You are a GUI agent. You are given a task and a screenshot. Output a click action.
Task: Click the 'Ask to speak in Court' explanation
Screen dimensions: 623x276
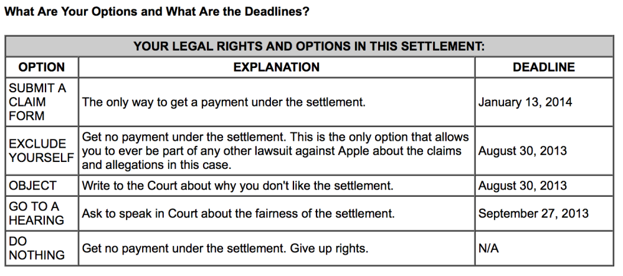pos(238,214)
